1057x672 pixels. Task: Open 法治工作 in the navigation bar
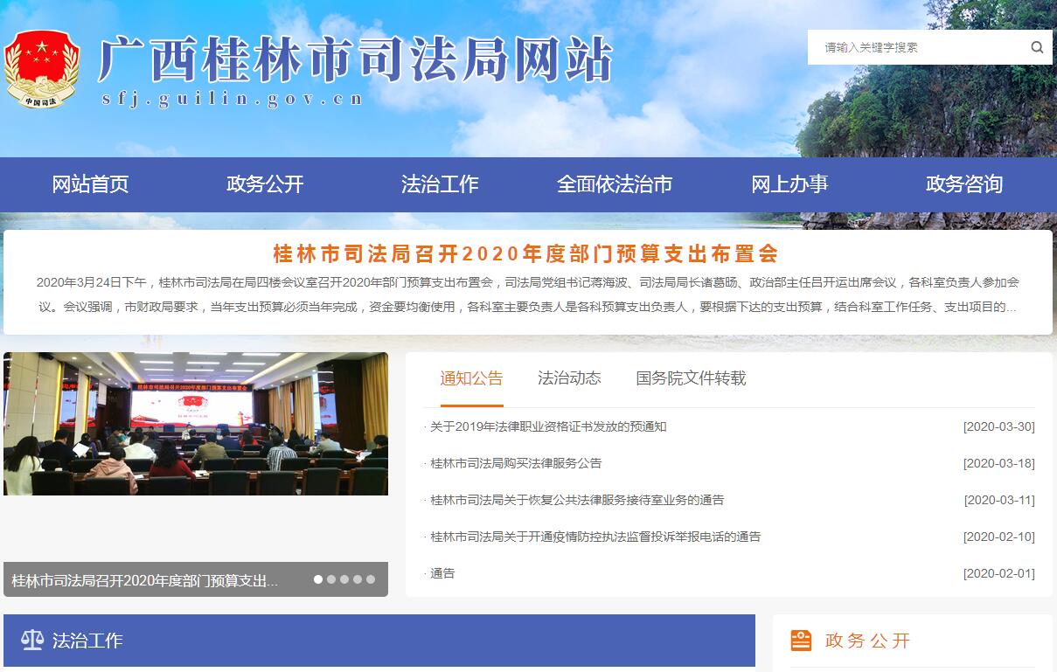(x=440, y=184)
